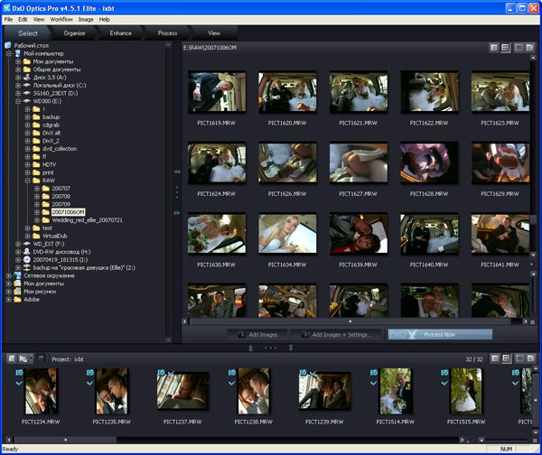Switch project pane to list view
542x455 pixels.
pos(495,358)
